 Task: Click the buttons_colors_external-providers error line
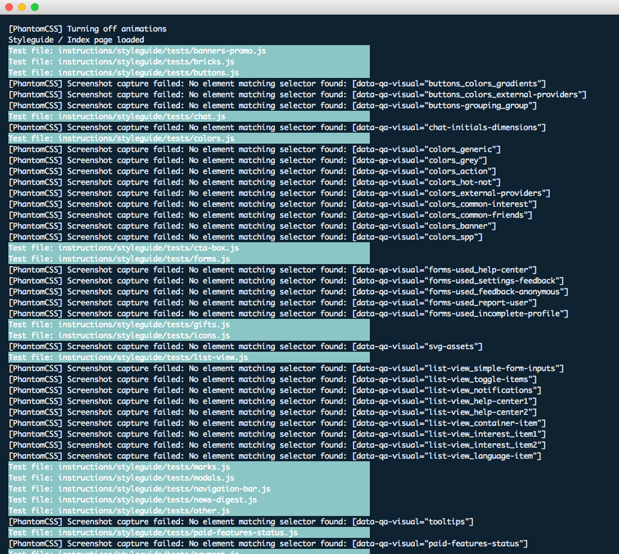click(298, 94)
